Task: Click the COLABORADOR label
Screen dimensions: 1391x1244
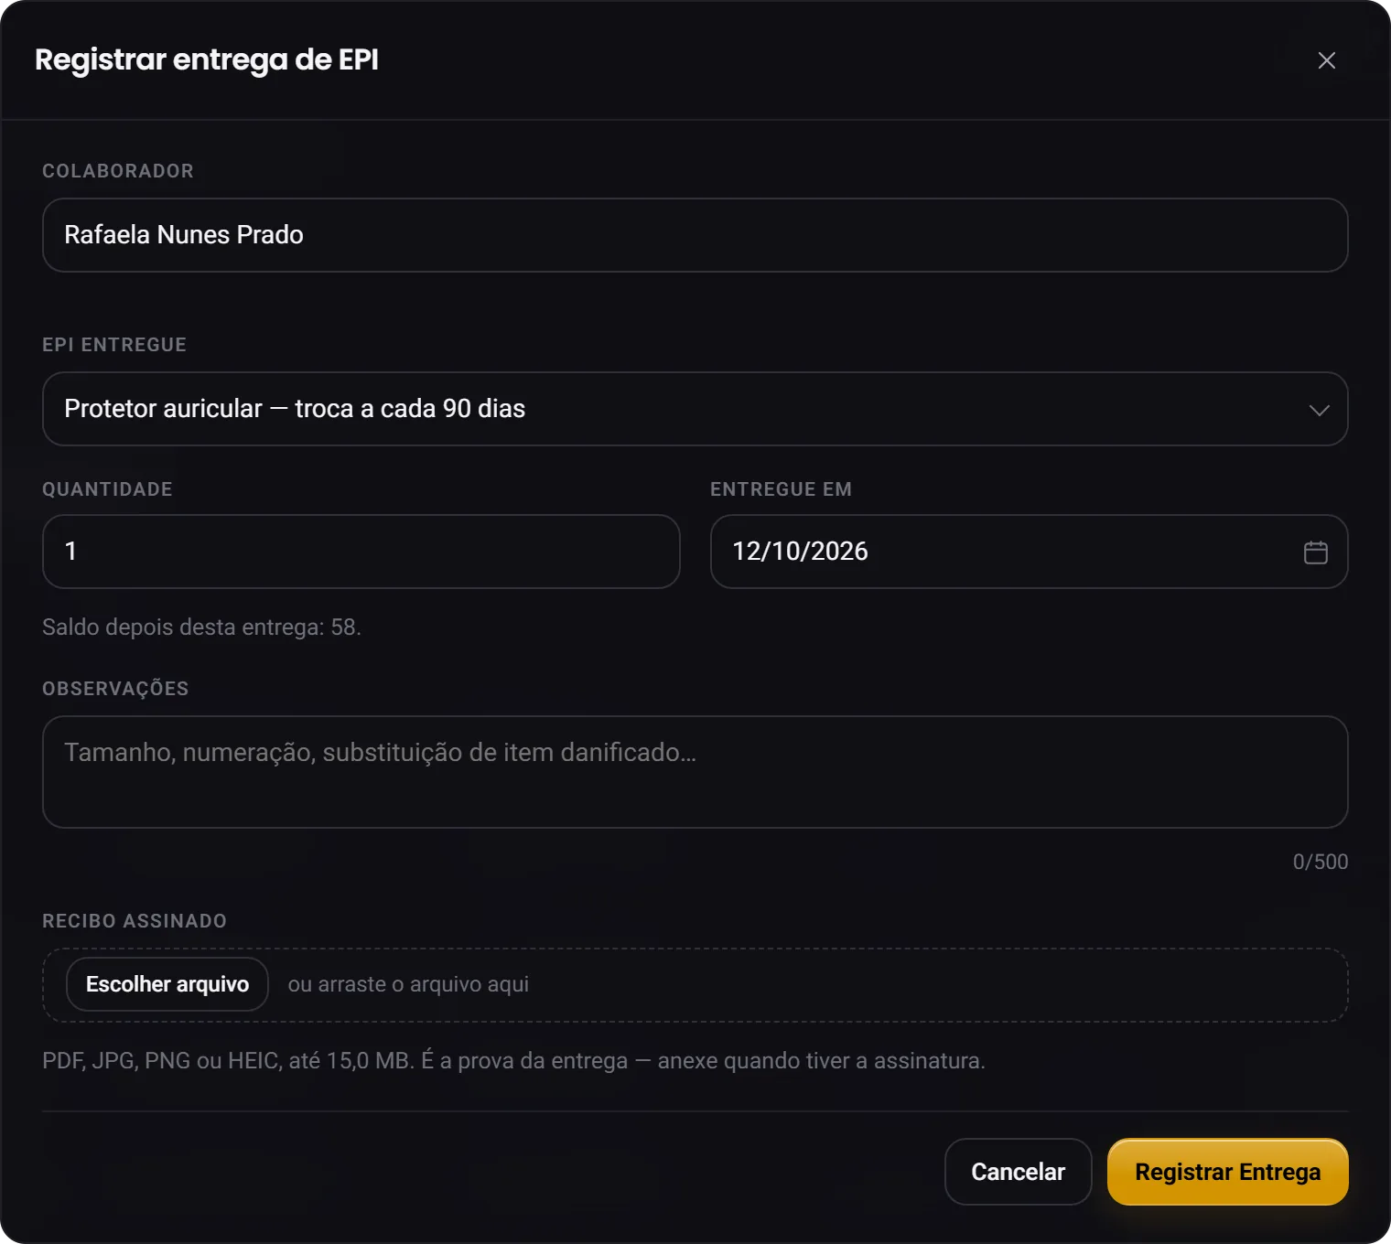Action: (x=118, y=171)
